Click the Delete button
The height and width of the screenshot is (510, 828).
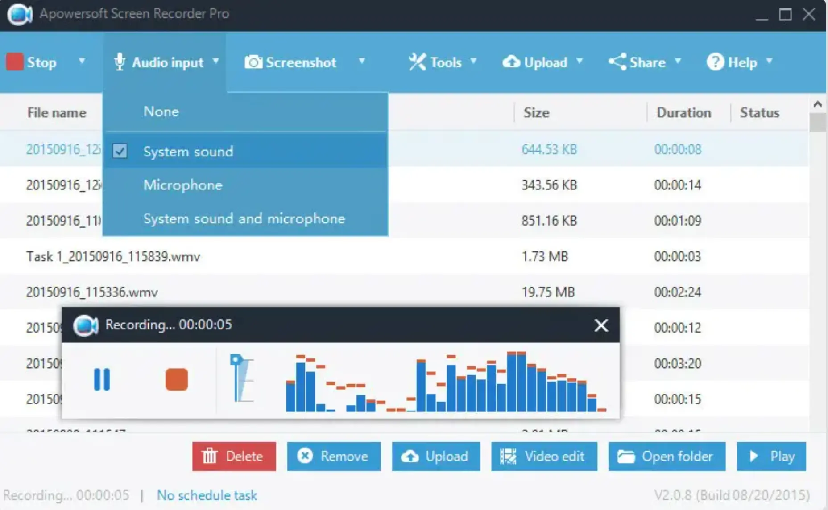(x=234, y=456)
